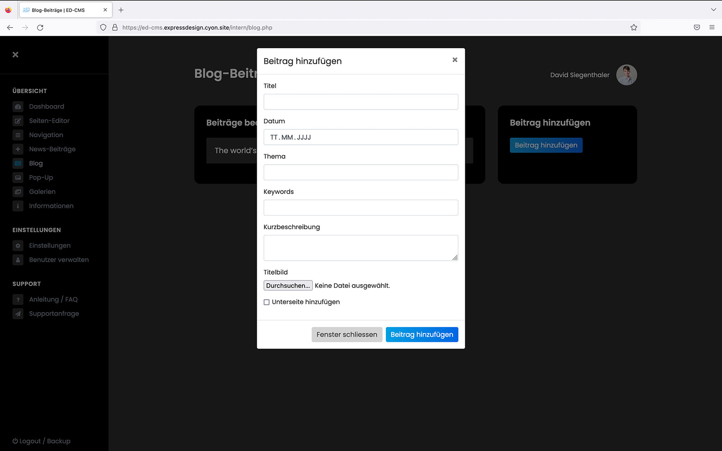Screen dimensions: 722x451
Task: Click the Galerien images icon
Action: pos(18,192)
